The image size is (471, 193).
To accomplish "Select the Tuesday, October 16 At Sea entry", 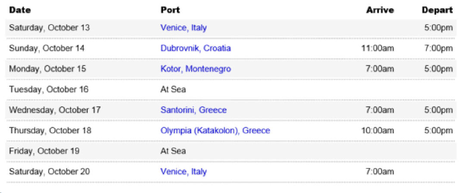I will point(173,89).
